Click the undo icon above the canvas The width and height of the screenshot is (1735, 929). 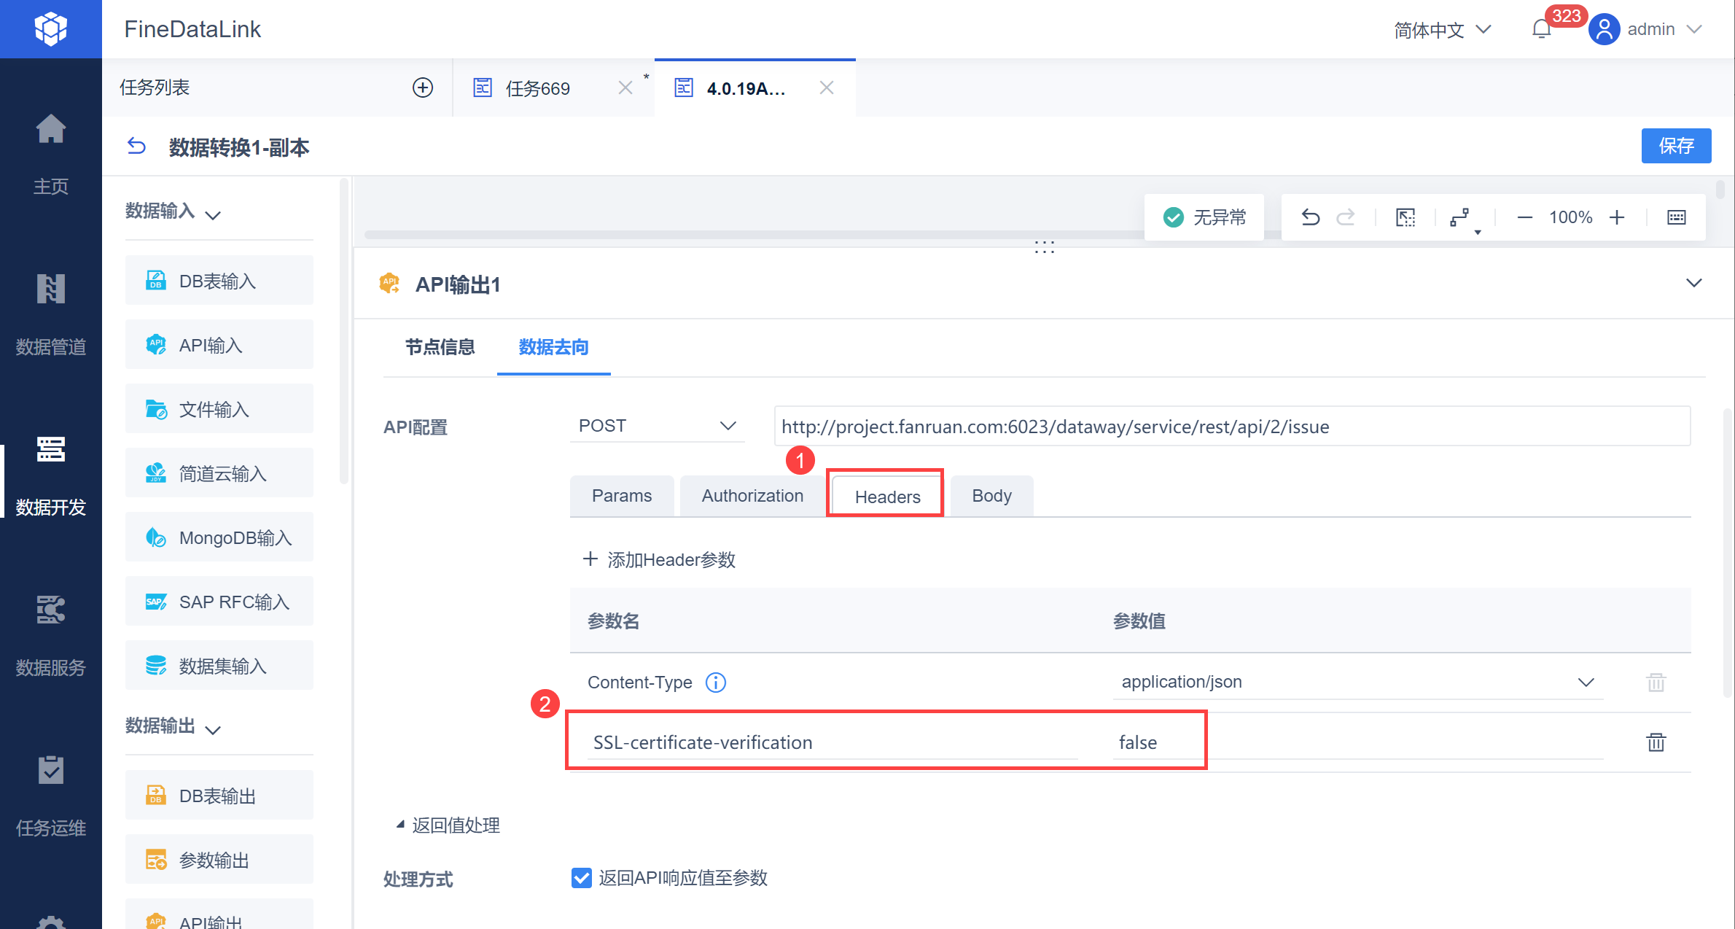point(1310,217)
